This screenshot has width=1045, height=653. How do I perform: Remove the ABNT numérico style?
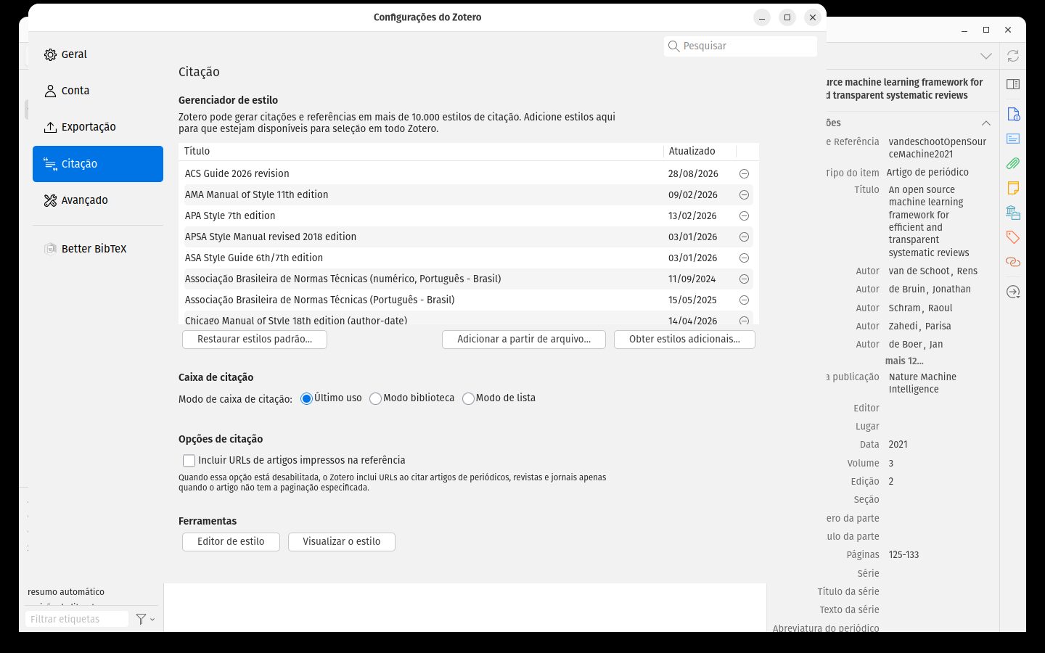744,279
